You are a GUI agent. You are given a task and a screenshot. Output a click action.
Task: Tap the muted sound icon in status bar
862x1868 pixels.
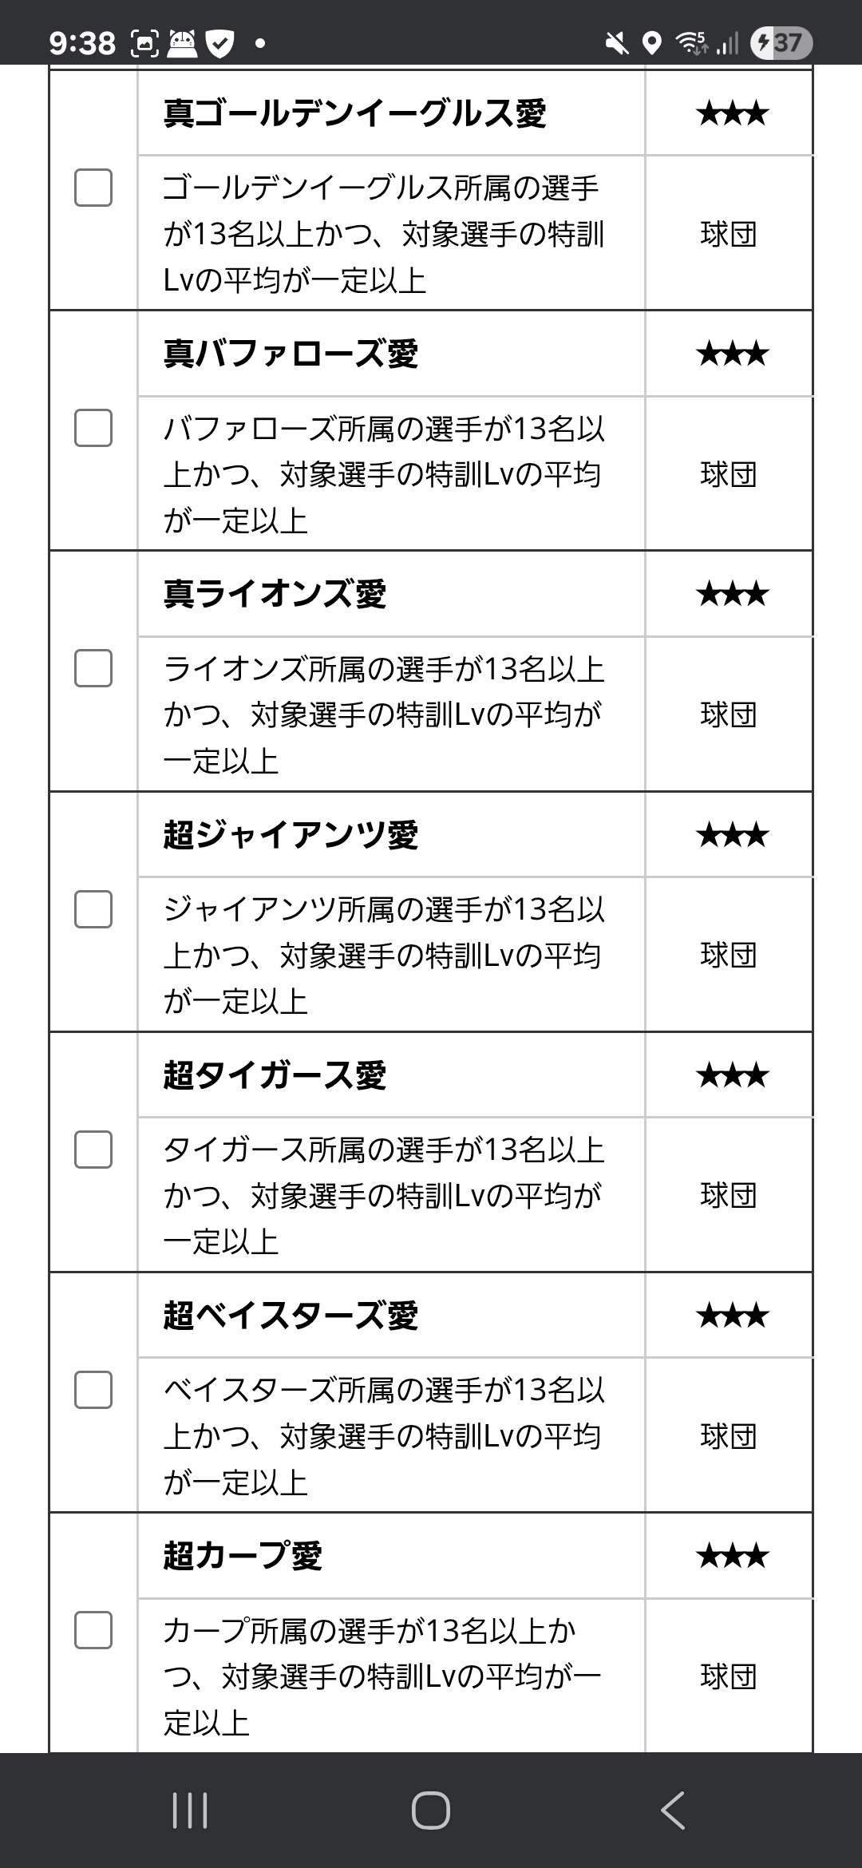(616, 43)
